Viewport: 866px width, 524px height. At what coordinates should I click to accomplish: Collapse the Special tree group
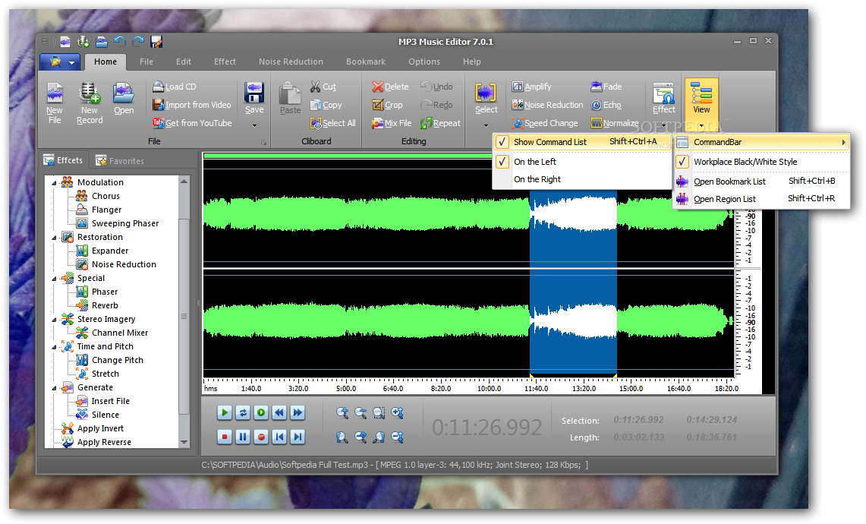pyautogui.click(x=54, y=278)
